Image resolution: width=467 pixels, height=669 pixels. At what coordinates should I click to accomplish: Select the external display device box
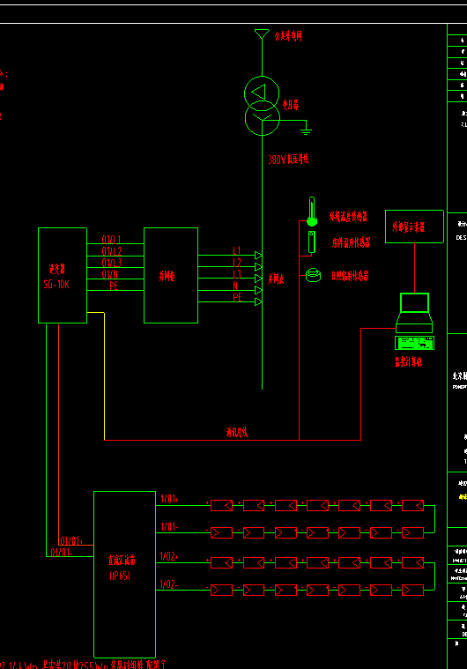(414, 227)
